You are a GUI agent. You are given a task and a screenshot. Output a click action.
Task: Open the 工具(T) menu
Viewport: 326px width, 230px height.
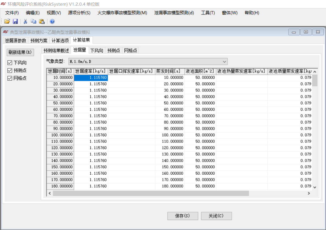pyautogui.click(x=208, y=13)
